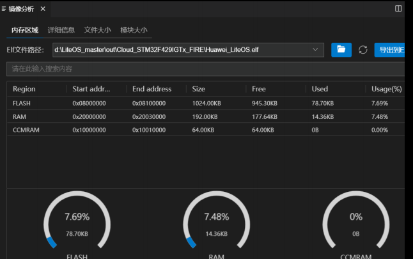Click the 7.48% usage table cell

click(380, 117)
